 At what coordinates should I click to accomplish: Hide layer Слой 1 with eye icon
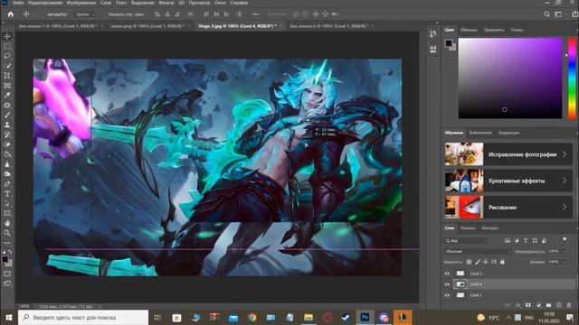click(447, 295)
